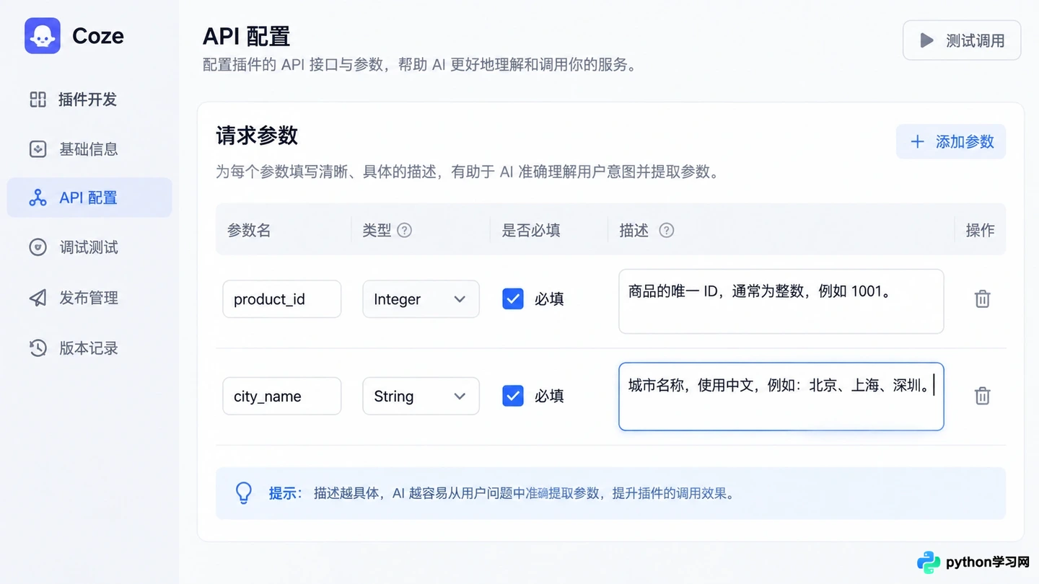
Task: Uncheck 必填 for product_id
Action: pyautogui.click(x=513, y=298)
